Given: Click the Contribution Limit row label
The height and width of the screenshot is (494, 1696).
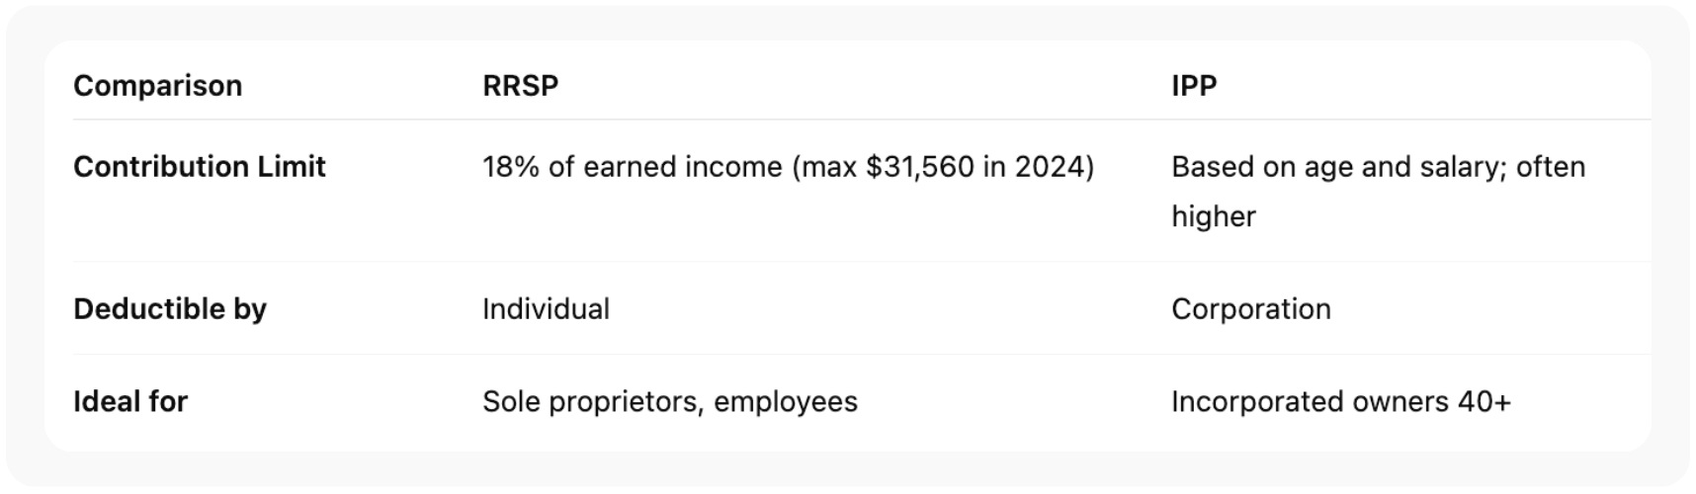Looking at the screenshot, I should (199, 167).
